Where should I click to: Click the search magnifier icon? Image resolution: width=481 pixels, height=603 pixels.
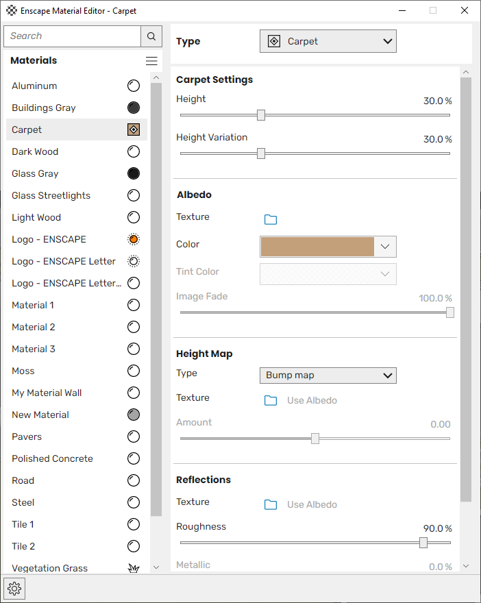(151, 36)
